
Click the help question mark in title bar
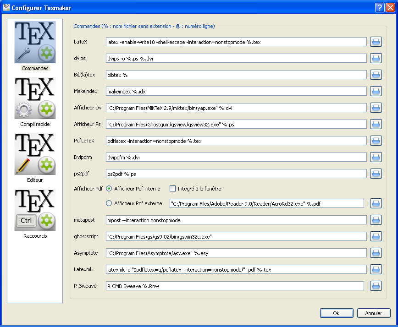pyautogui.click(x=380, y=7)
